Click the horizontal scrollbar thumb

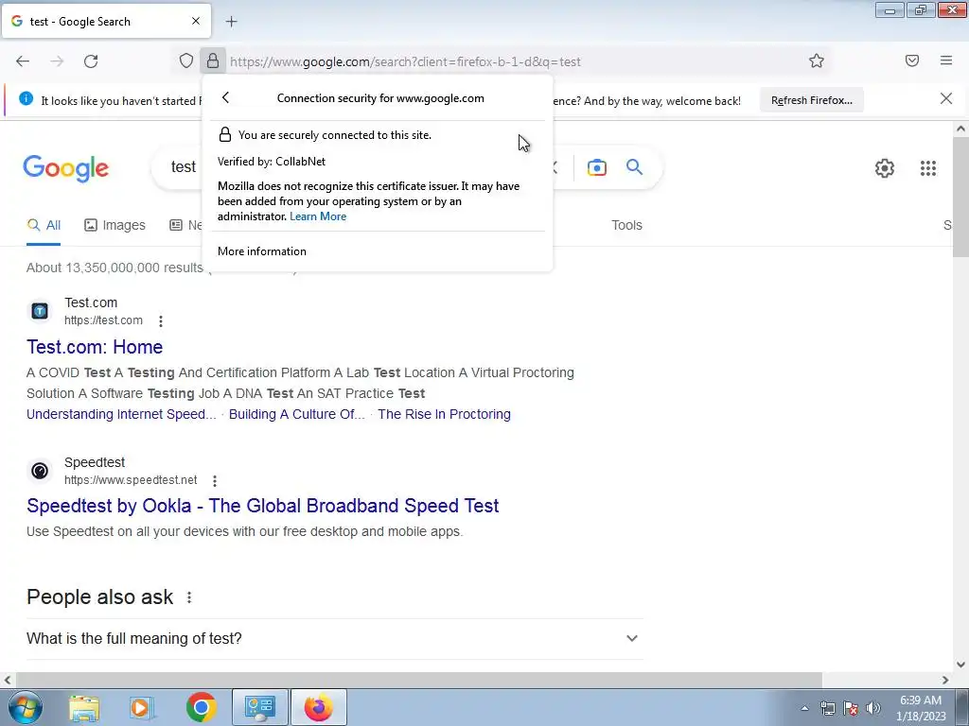[x=417, y=680]
